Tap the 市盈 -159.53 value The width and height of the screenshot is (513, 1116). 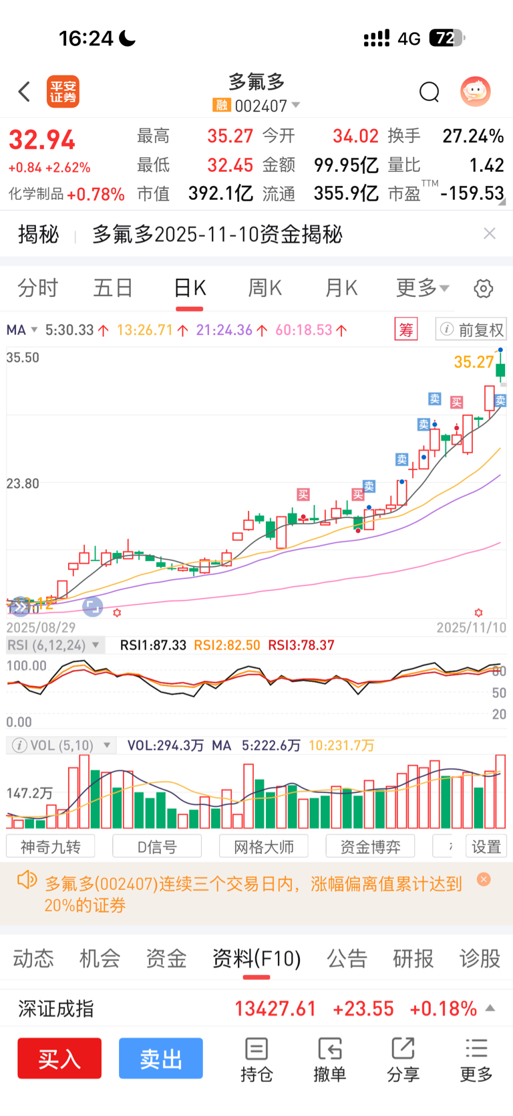[x=472, y=193]
